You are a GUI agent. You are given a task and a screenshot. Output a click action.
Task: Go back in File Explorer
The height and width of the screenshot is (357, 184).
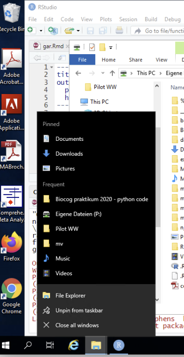79,73
